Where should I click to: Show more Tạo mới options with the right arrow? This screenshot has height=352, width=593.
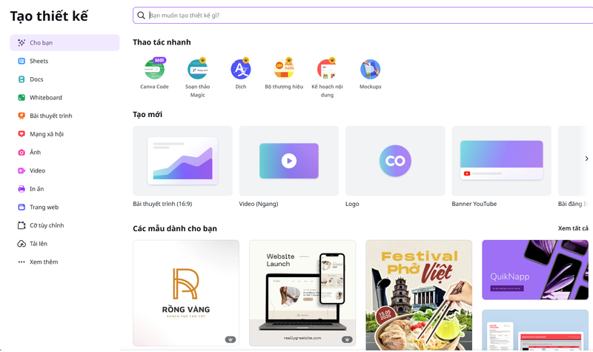(586, 159)
